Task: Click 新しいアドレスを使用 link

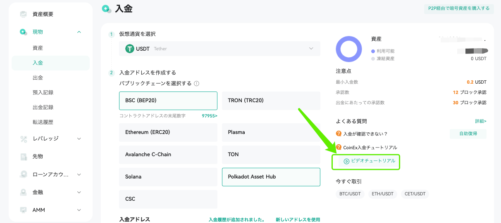Action: [x=298, y=220]
